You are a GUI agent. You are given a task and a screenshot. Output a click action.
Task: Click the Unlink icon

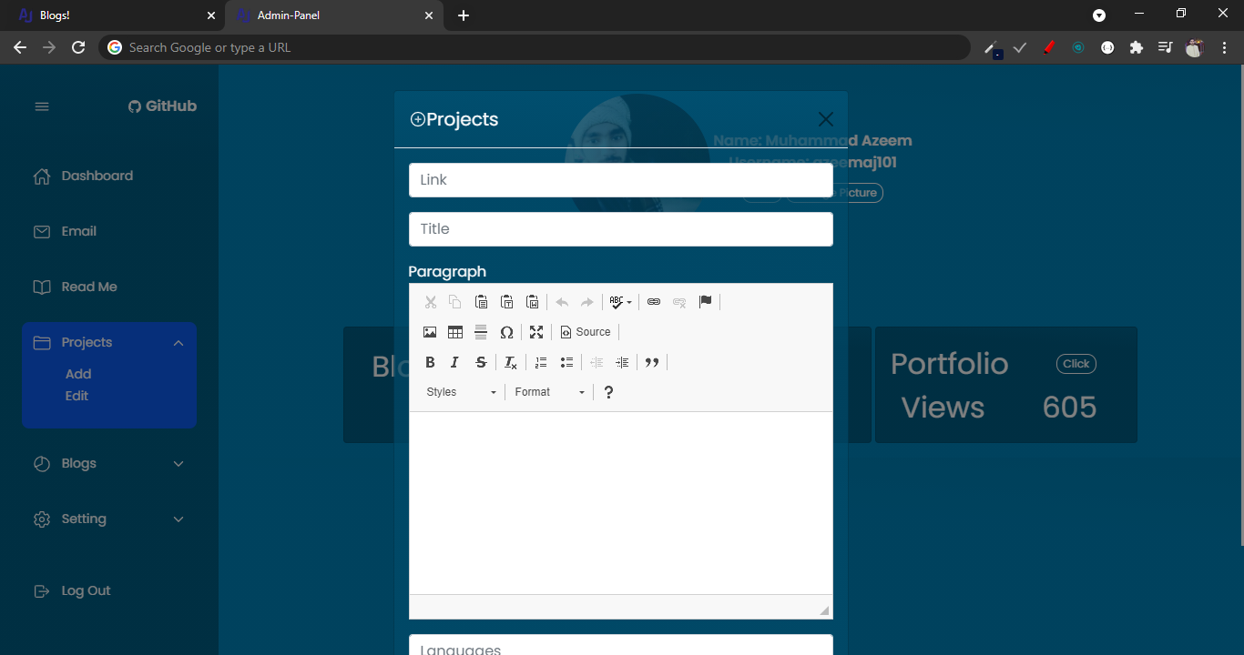[x=679, y=302]
